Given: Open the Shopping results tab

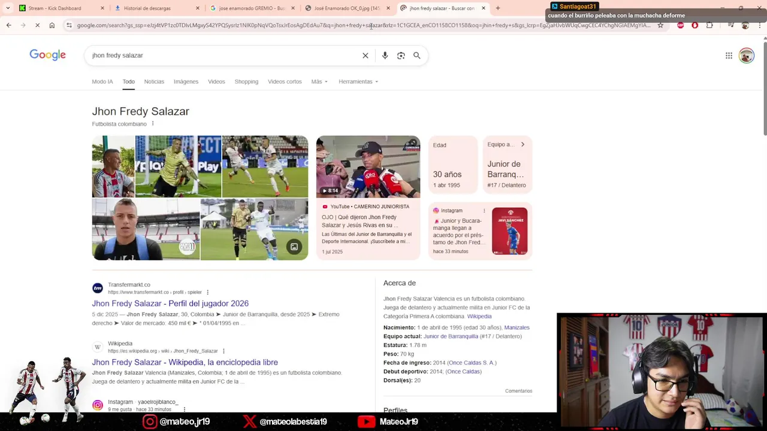Looking at the screenshot, I should point(246,81).
